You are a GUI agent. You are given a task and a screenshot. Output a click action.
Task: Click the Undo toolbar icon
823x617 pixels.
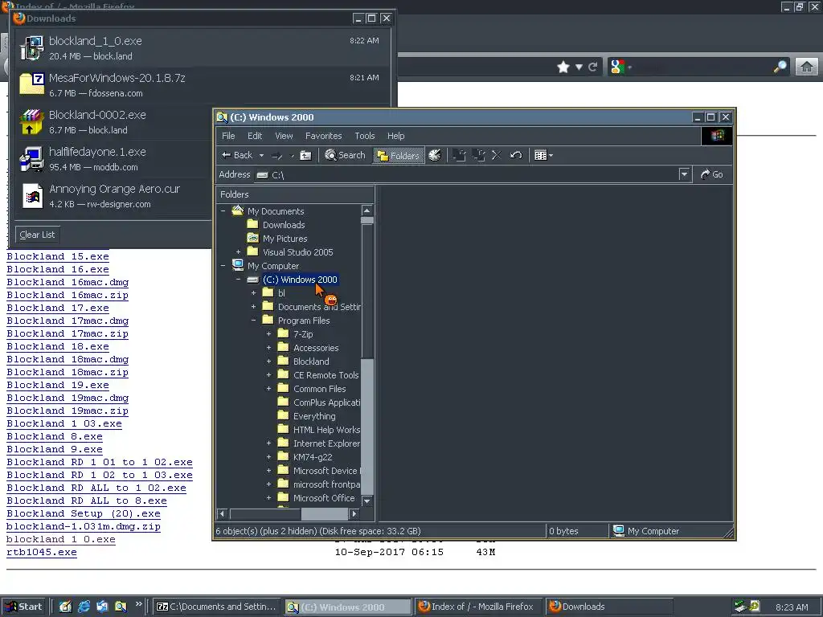click(516, 155)
